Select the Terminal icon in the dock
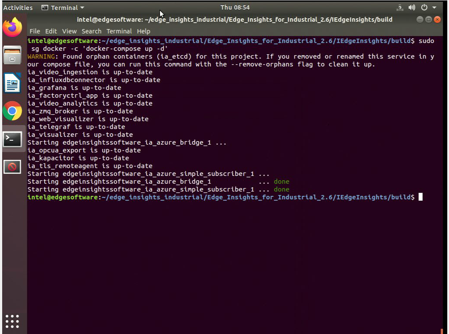This screenshot has height=334, width=449. tap(12, 139)
